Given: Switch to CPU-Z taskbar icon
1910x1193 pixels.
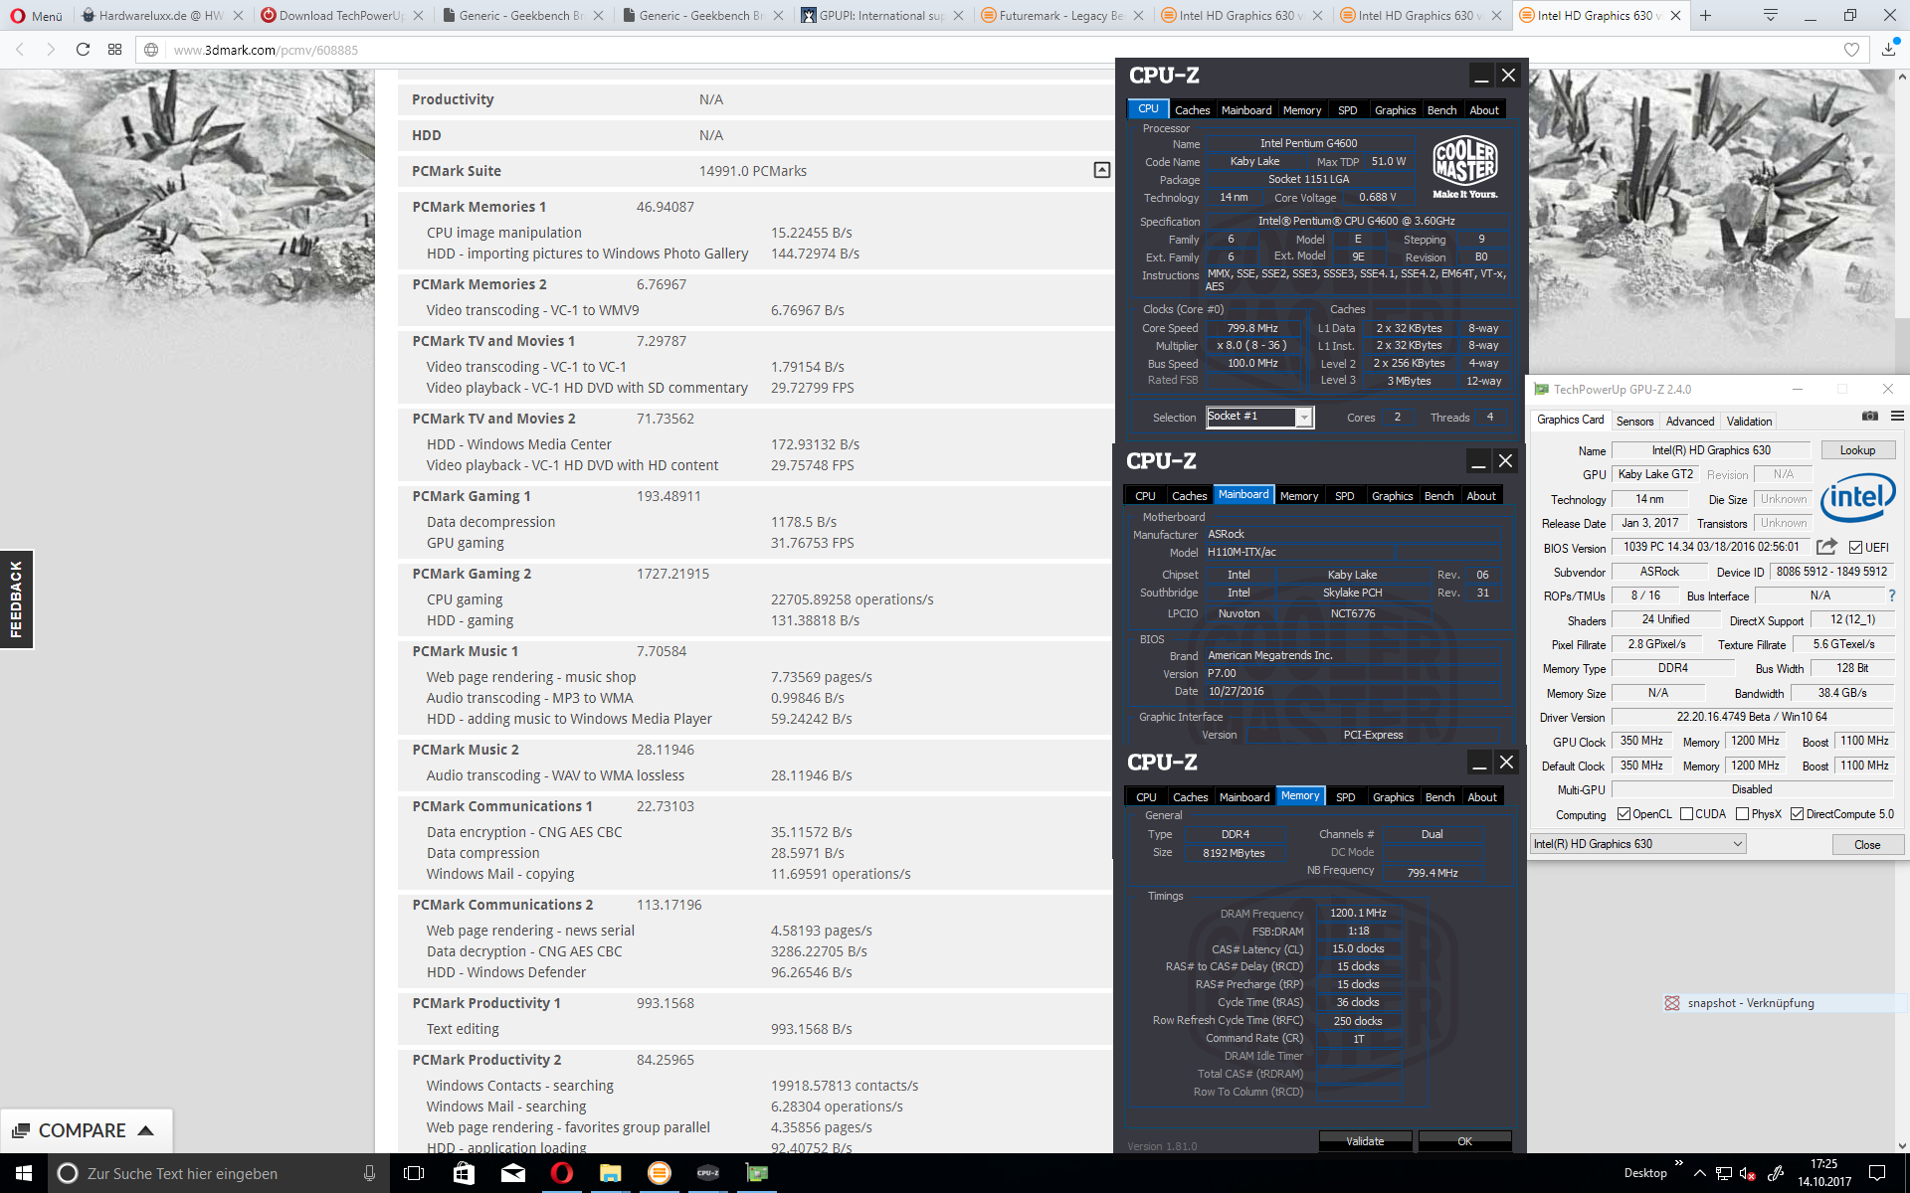Looking at the screenshot, I should [707, 1173].
